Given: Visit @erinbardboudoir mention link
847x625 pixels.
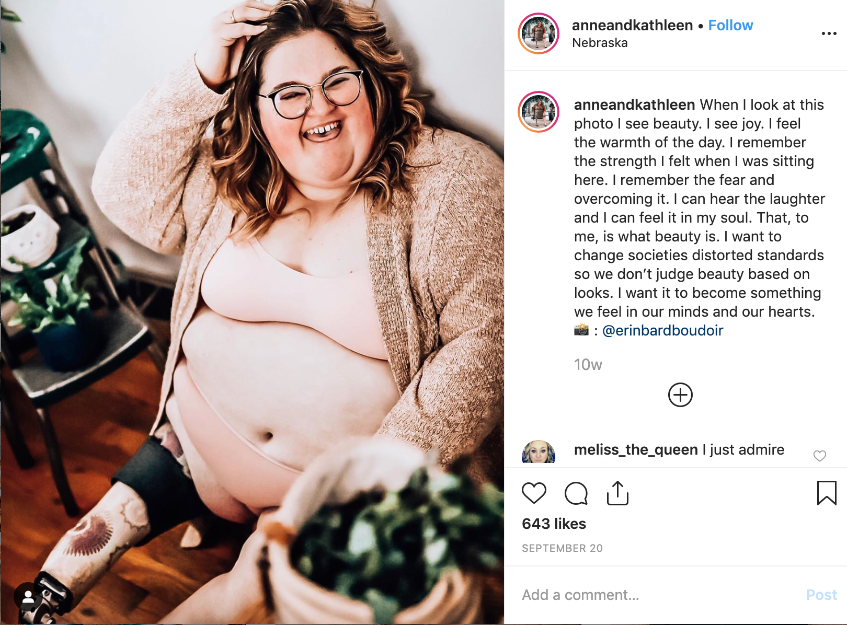Looking at the screenshot, I should (662, 330).
